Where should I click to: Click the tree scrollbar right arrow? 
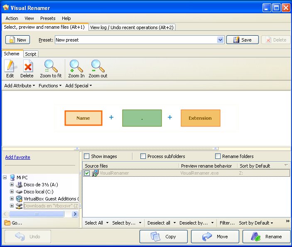75,214
